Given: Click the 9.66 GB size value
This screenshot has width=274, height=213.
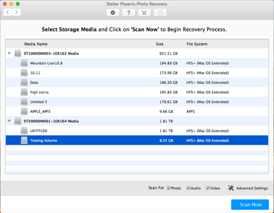Looking at the screenshot, I should click(166, 111).
